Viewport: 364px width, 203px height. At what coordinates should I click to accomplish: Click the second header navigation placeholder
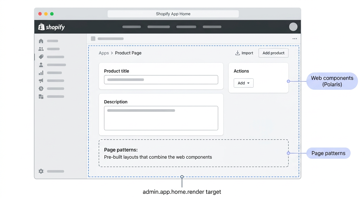tap(159, 27)
